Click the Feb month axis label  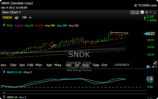coord(30,65)
